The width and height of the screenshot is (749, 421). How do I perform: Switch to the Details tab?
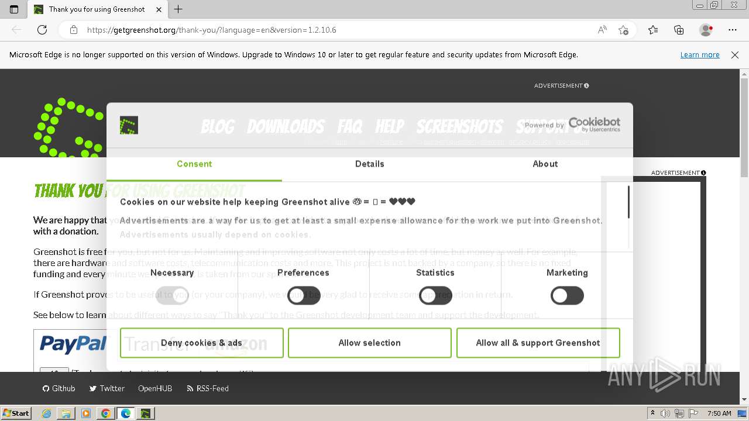click(x=370, y=164)
